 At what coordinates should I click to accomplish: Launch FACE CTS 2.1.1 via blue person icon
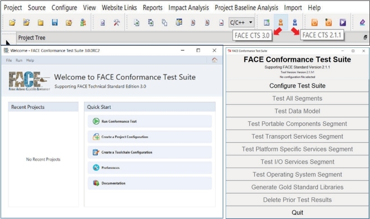[x=295, y=23]
